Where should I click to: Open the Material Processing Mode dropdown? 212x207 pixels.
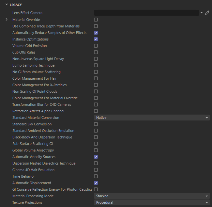tap(152, 196)
